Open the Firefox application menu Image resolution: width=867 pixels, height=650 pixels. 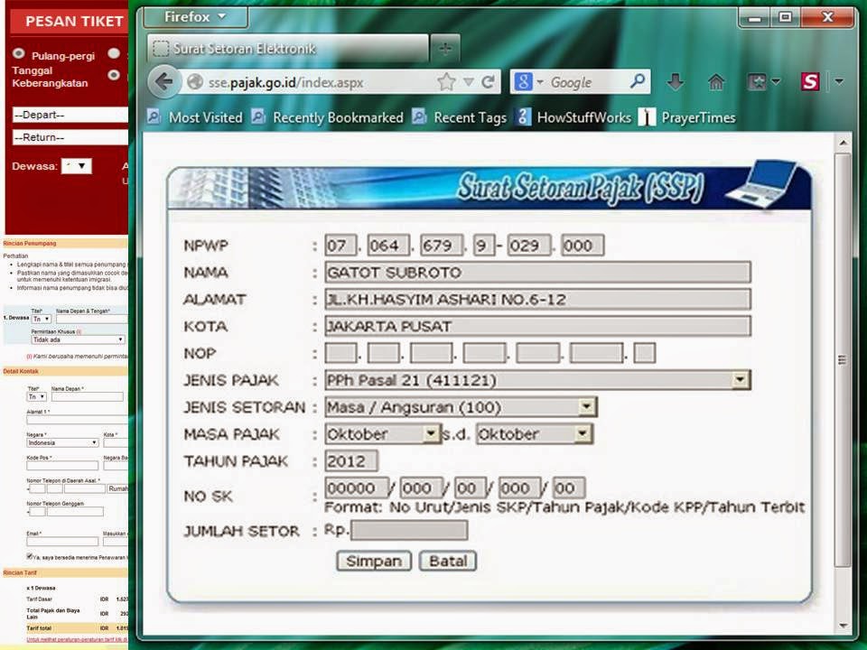pos(194,16)
